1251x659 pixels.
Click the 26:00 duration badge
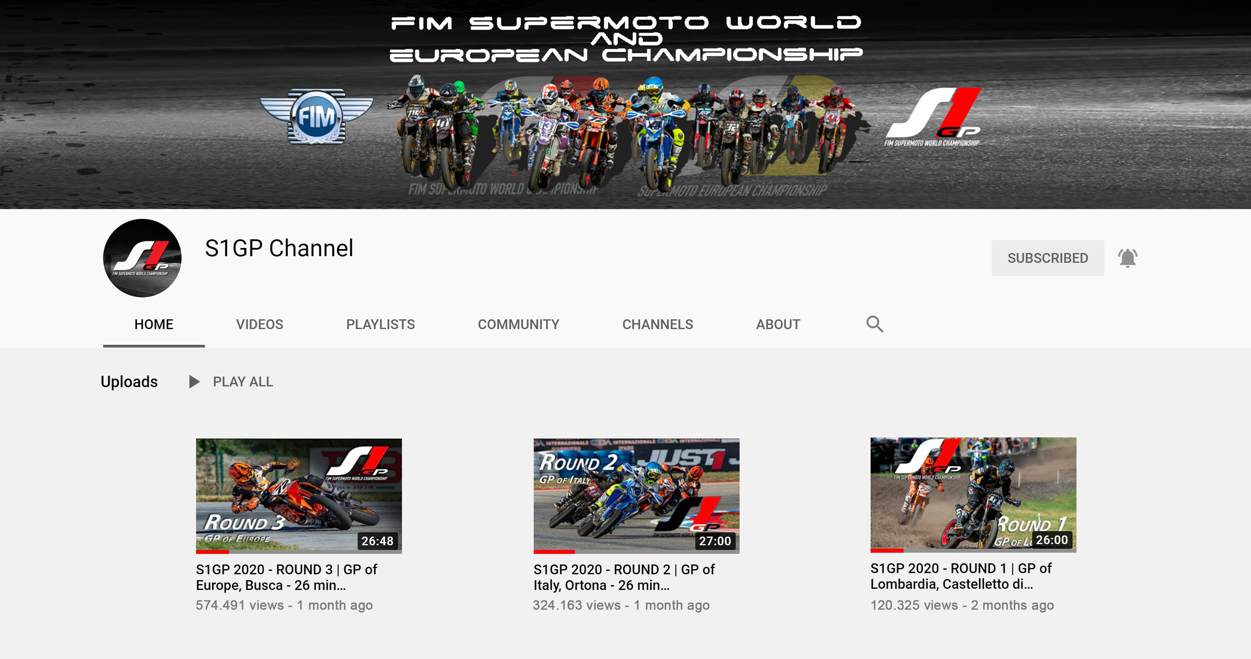coord(1052,540)
